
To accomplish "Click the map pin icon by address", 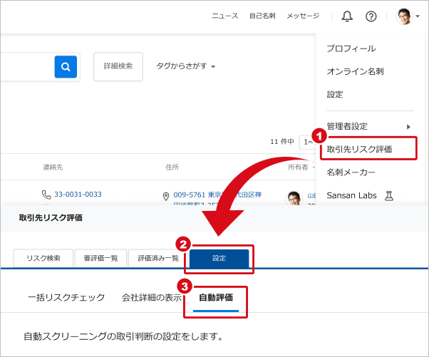I will (x=166, y=195).
